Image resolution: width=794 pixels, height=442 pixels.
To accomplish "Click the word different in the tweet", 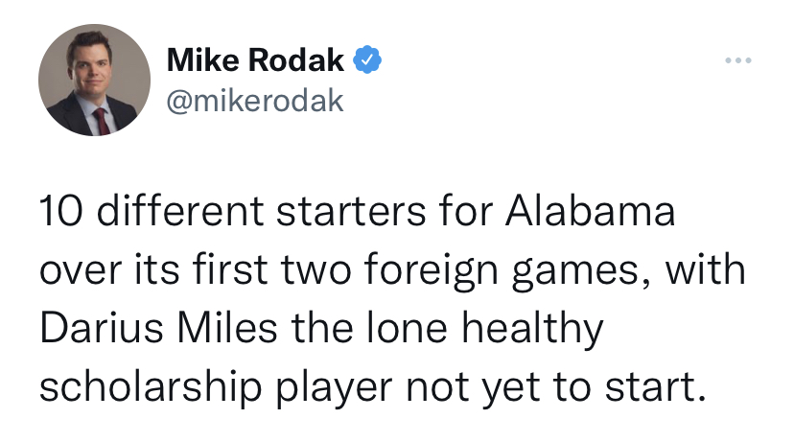I will [x=179, y=211].
